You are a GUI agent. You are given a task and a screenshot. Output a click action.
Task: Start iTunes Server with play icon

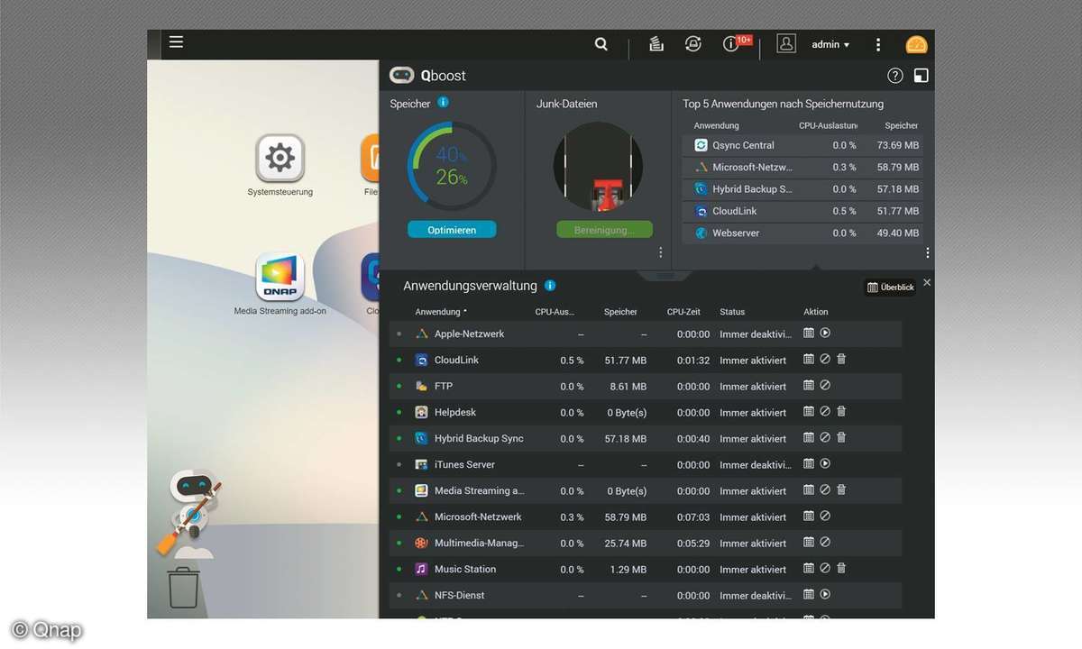pos(825,464)
